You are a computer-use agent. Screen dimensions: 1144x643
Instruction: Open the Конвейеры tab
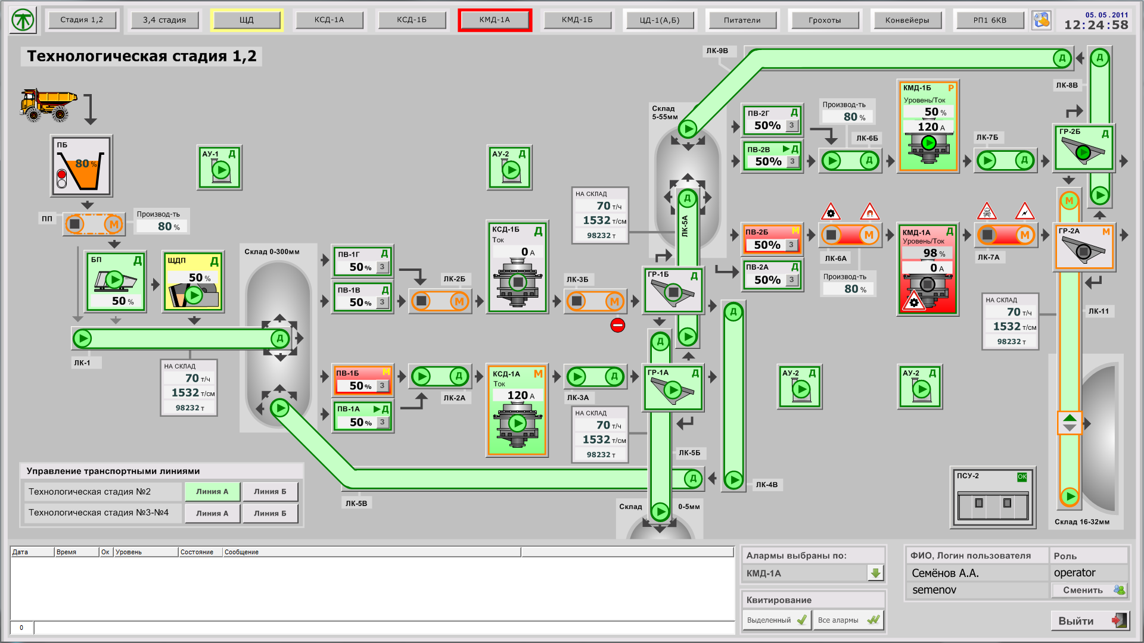tap(907, 20)
